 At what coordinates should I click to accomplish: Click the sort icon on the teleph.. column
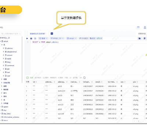92,82
